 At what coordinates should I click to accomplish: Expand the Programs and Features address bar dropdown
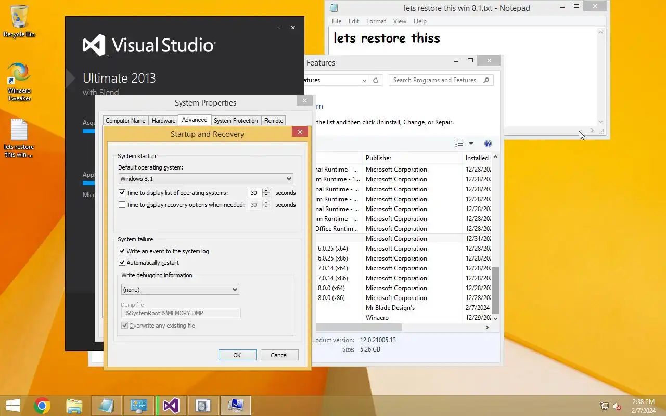[364, 80]
